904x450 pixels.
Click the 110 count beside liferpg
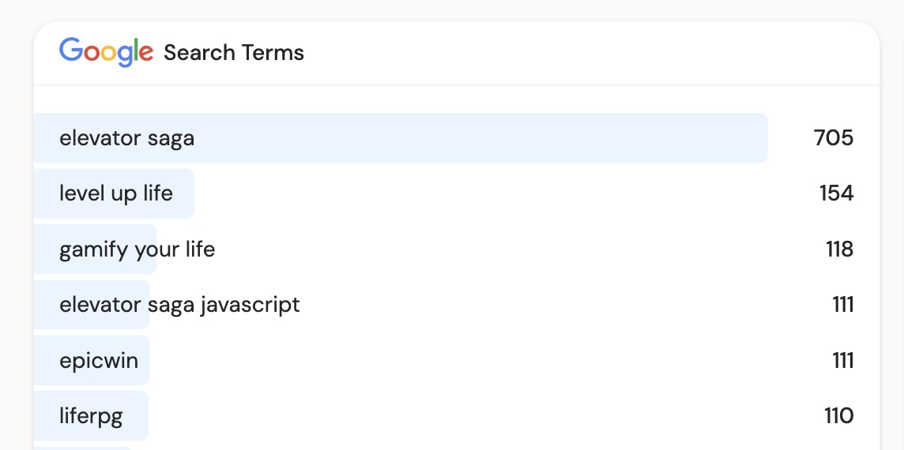pyautogui.click(x=838, y=416)
